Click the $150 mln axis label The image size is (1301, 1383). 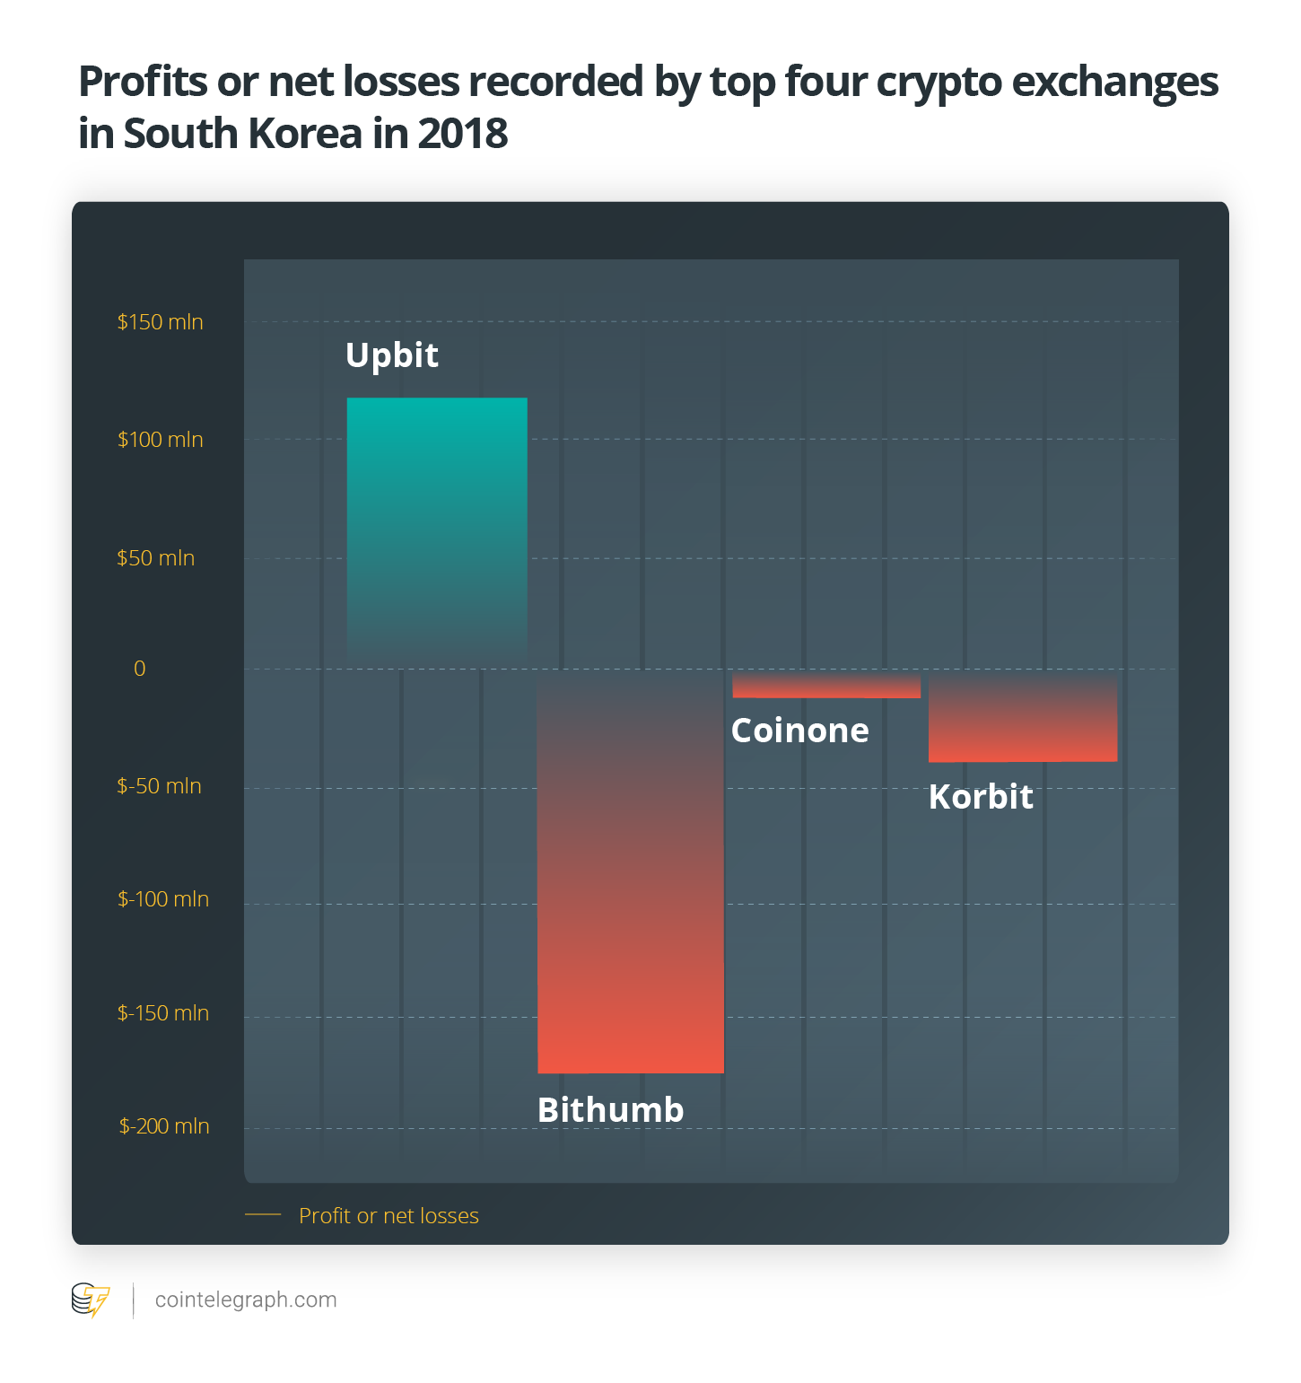(x=161, y=322)
